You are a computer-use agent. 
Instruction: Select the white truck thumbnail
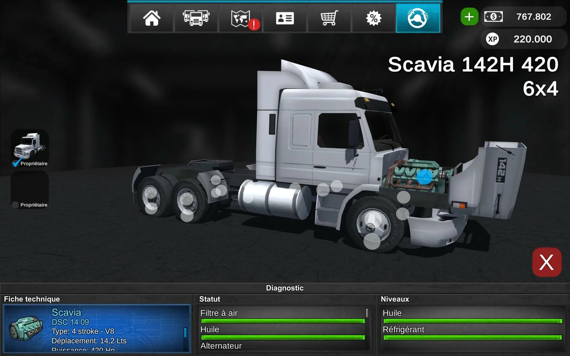(x=30, y=145)
